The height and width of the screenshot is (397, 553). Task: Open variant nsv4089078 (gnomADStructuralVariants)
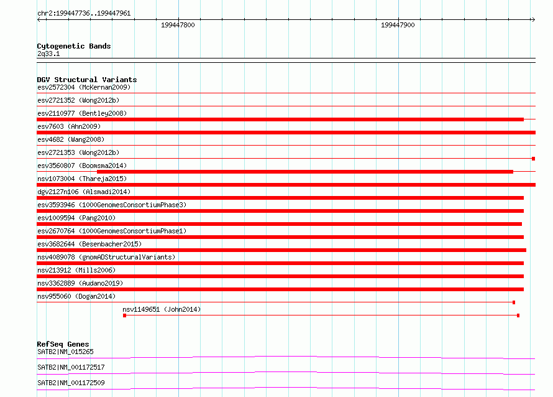point(106,257)
